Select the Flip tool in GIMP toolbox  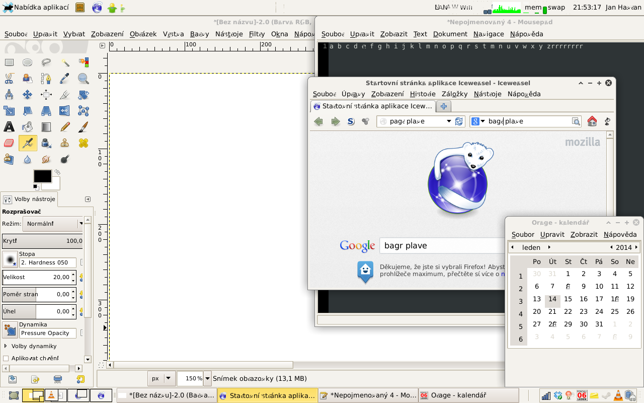tap(65, 110)
